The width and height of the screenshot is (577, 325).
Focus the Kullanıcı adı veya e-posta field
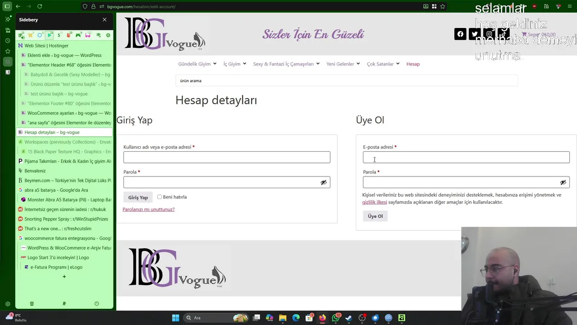[227, 157]
